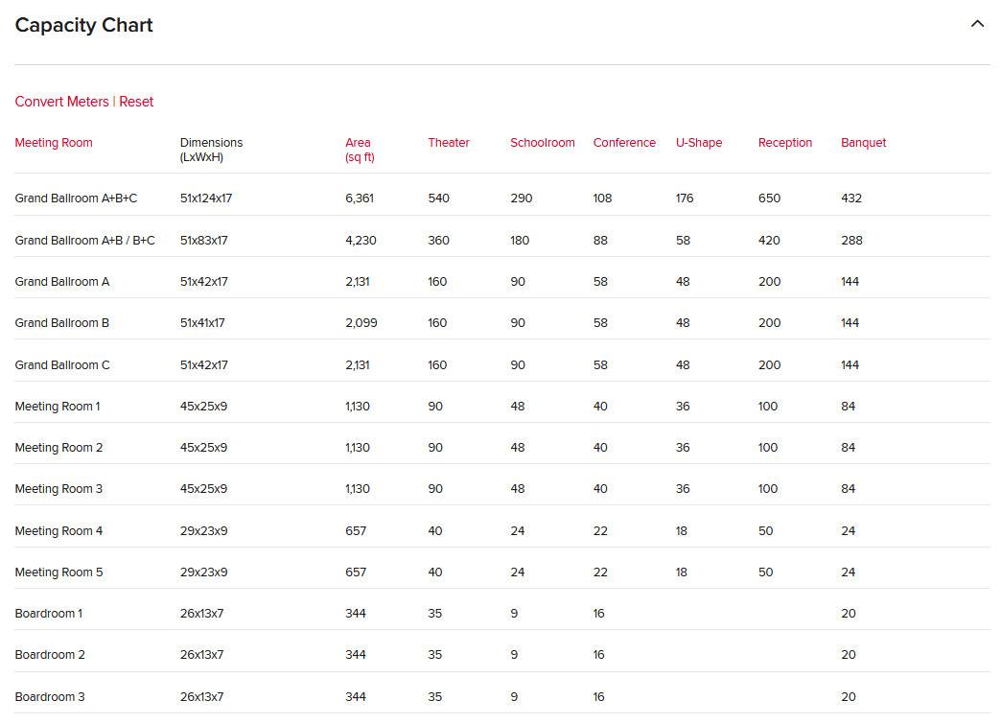
Task: Click the Convert Meters link
Action: pyautogui.click(x=62, y=102)
